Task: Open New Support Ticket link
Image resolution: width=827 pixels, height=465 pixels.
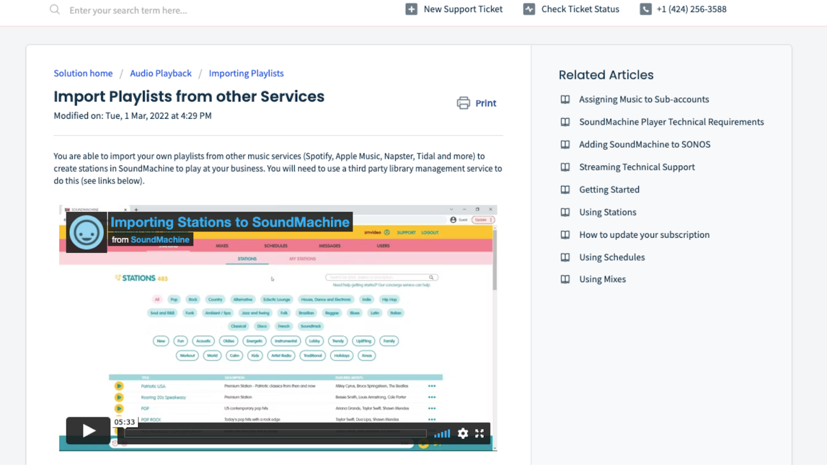Action: (463, 9)
